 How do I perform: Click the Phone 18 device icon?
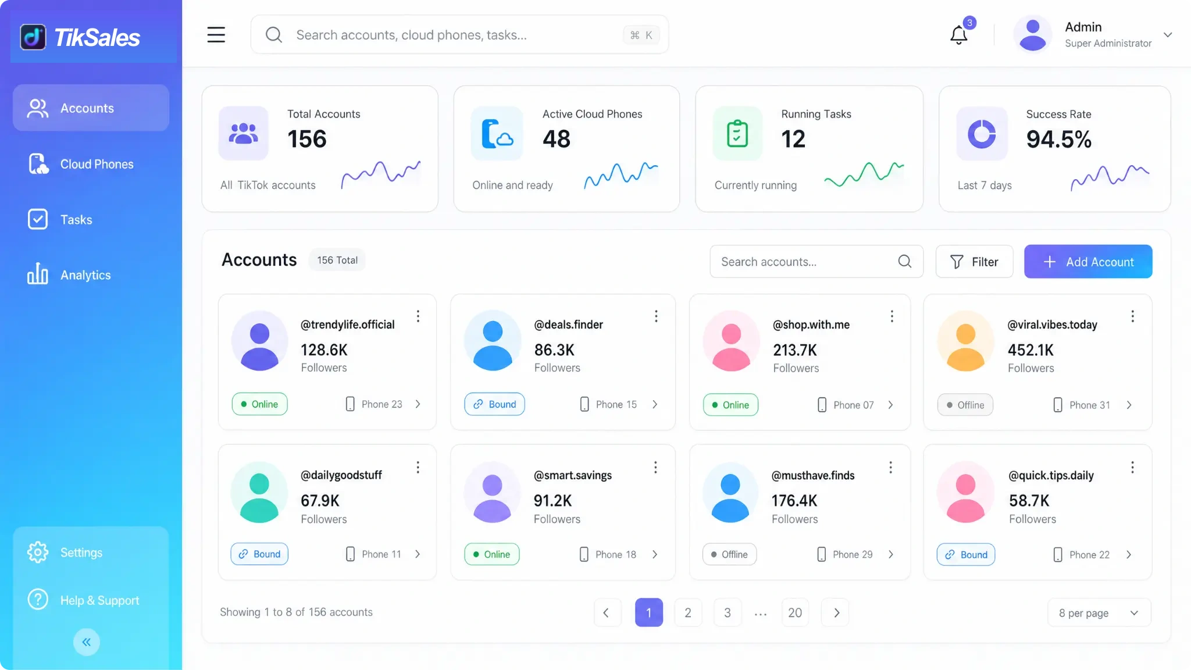[584, 554]
